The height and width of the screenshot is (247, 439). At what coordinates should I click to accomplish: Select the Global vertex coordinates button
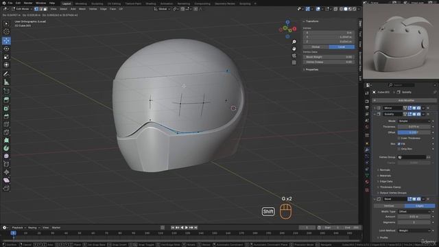point(316,47)
